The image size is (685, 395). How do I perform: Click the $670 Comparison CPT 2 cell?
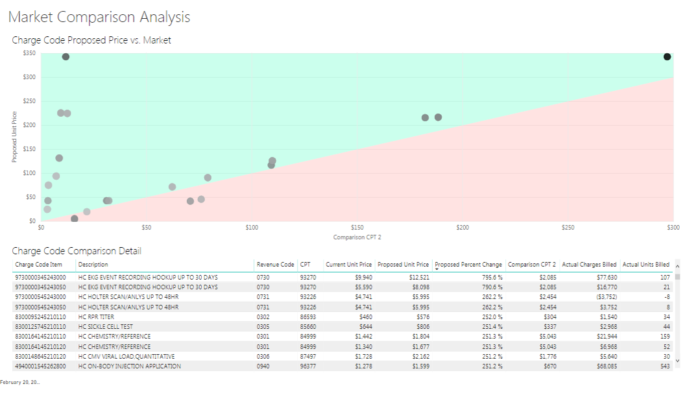pyautogui.click(x=549, y=366)
